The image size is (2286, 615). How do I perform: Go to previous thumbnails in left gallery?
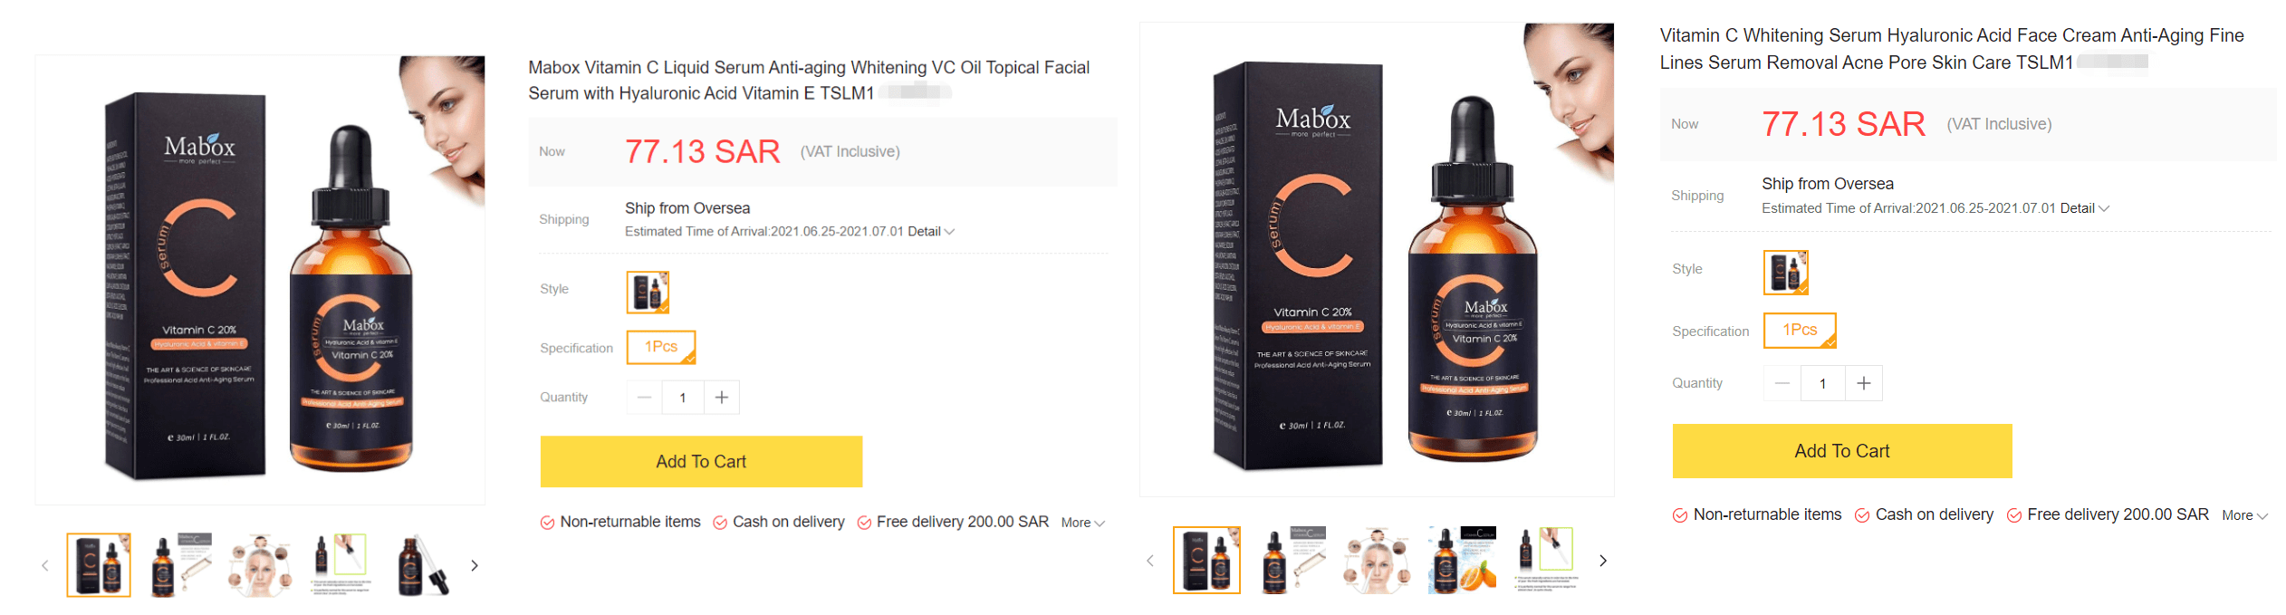tap(45, 565)
